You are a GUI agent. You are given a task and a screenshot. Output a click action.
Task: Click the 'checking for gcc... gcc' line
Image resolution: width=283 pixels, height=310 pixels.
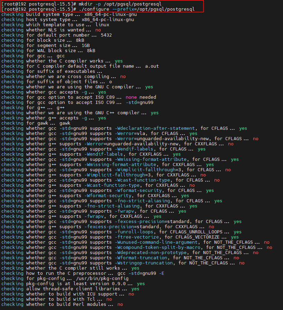click(x=33, y=56)
